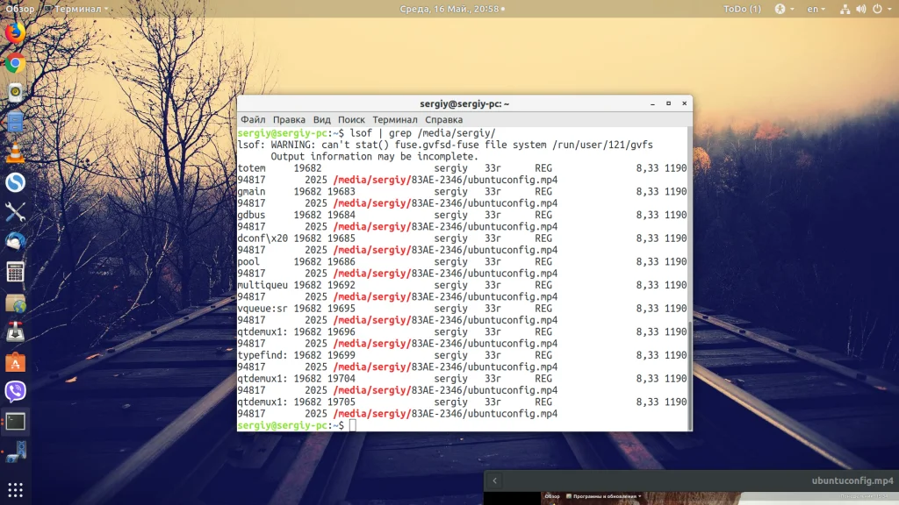The height and width of the screenshot is (505, 899).
Task: Click the Обзор activities button
Action: point(20,9)
